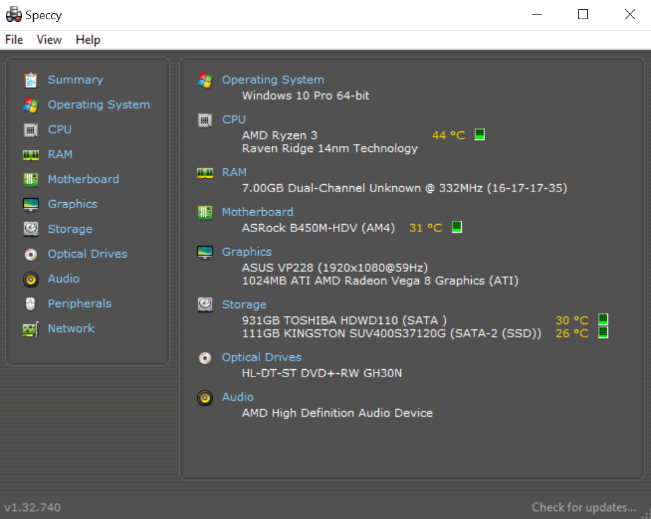Select Optical Drives in sidebar
Viewport: 651px width, 519px height.
[x=88, y=254]
